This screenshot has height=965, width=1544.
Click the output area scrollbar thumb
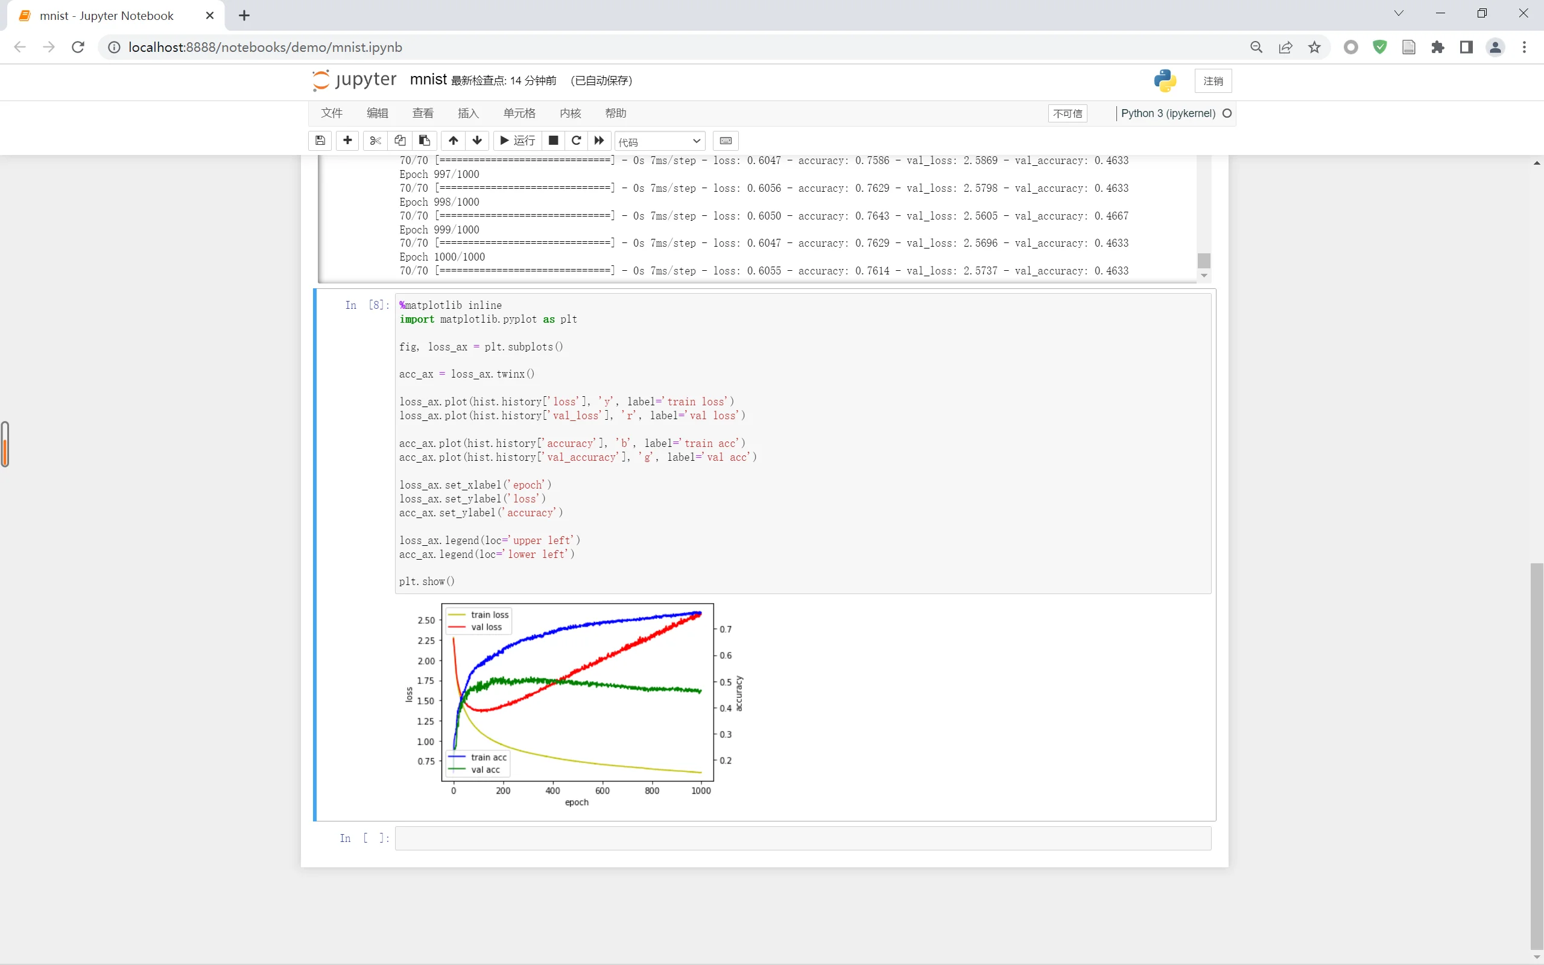(1203, 261)
